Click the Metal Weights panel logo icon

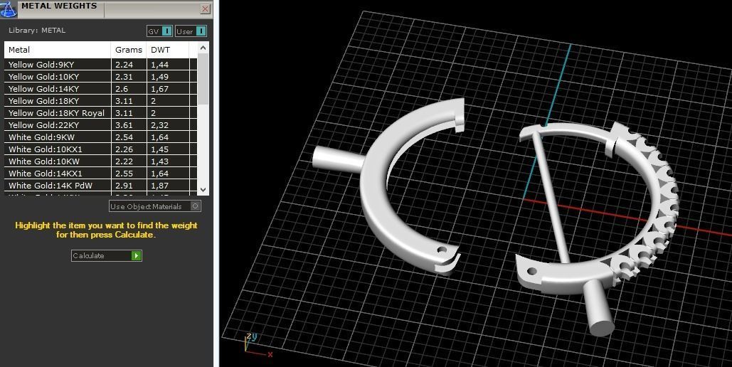tap(9, 9)
